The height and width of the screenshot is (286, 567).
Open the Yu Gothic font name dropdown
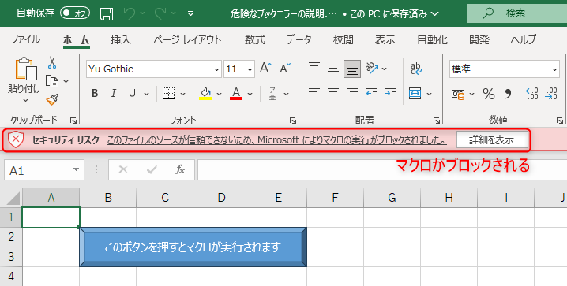[x=216, y=69]
